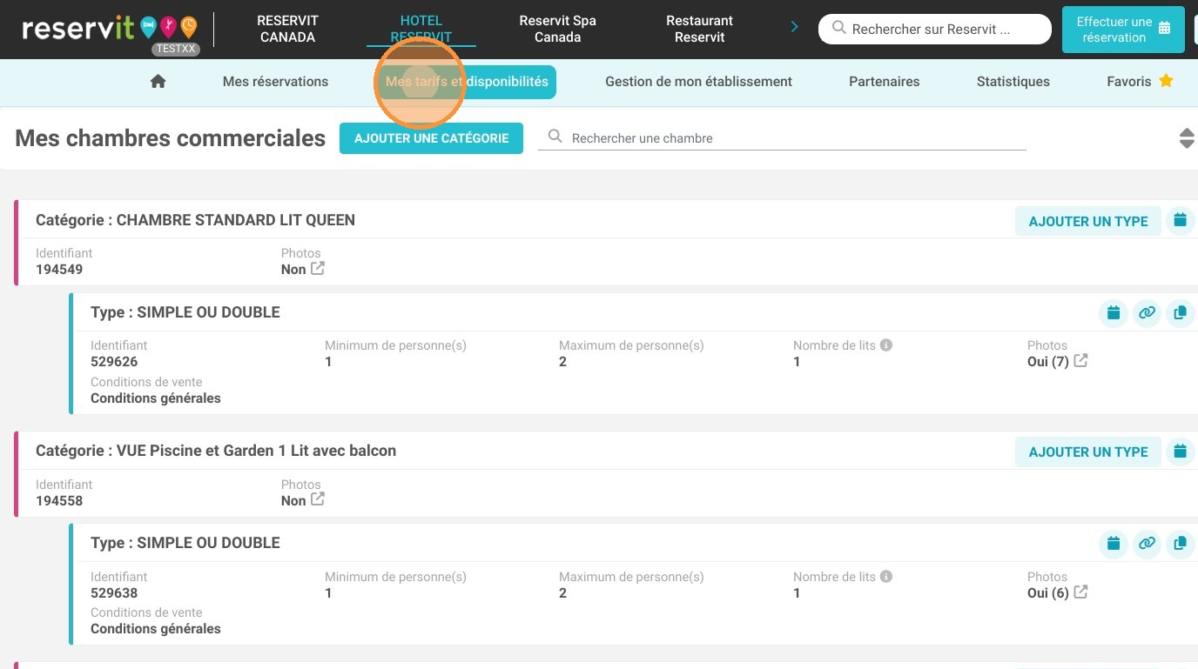Screen dimensions: 1198x669
Task: Click the search magnifier in Rechercher sur Reservit
Action: (838, 29)
